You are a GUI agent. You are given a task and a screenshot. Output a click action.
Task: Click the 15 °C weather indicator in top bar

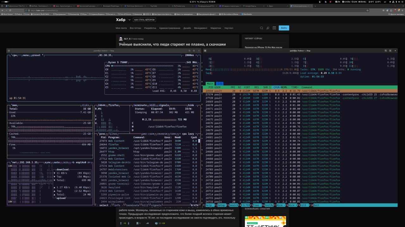[193, 2]
